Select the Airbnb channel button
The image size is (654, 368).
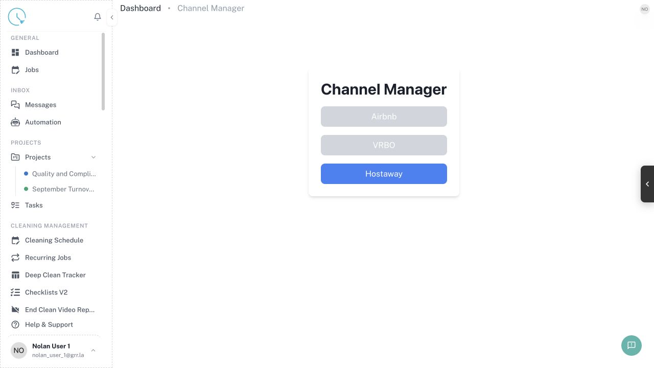(x=384, y=117)
